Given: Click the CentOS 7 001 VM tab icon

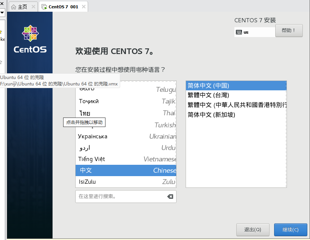Looking at the screenshot, I should pos(44,7).
